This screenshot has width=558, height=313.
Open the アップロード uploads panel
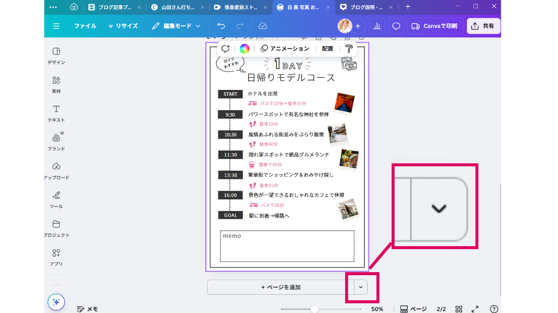56,170
